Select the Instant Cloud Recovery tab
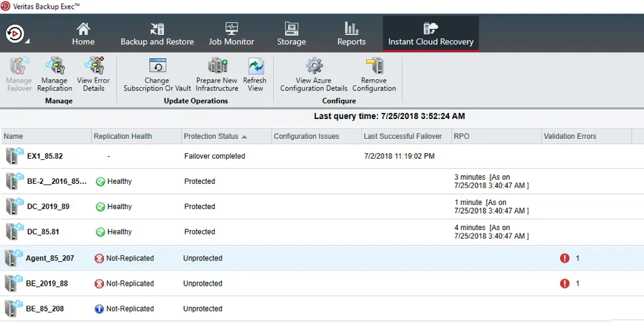This screenshot has width=644, height=322. 431,34
